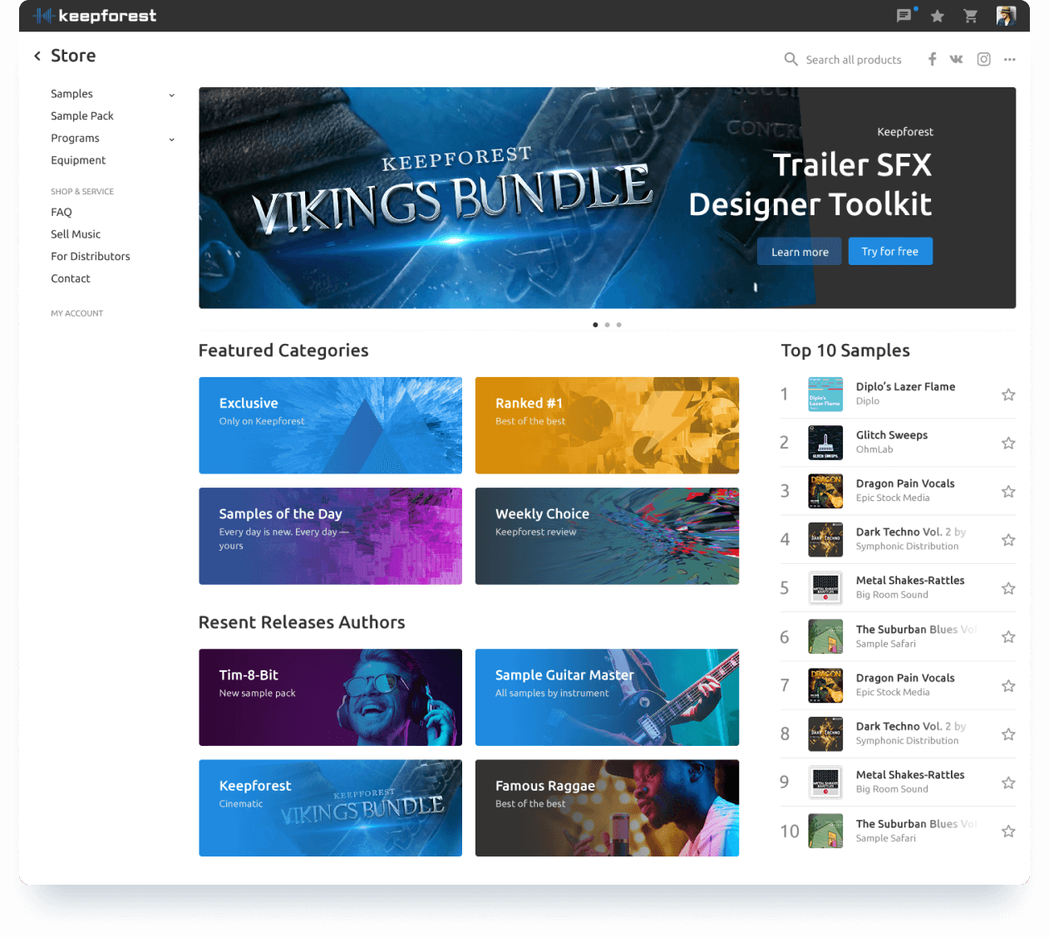
Task: Star the rank 5 Metal Shakes-Rattles
Action: (x=1008, y=588)
